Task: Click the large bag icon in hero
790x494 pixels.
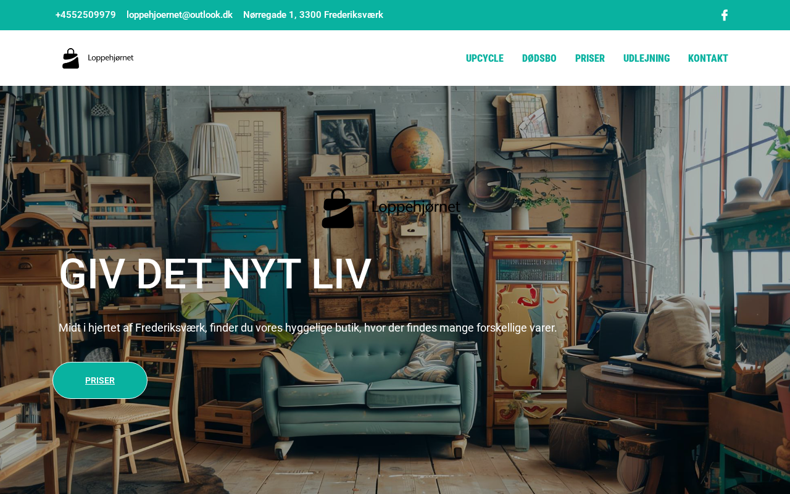Action: 338,209
